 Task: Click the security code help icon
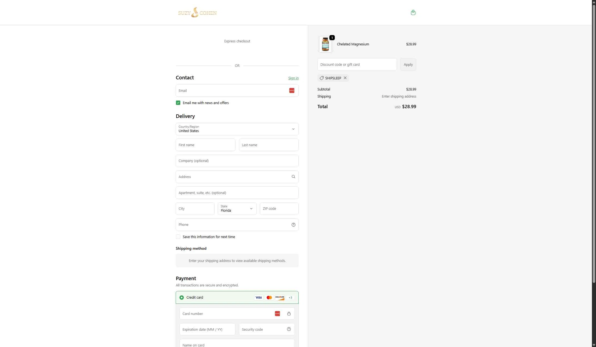pos(289,329)
